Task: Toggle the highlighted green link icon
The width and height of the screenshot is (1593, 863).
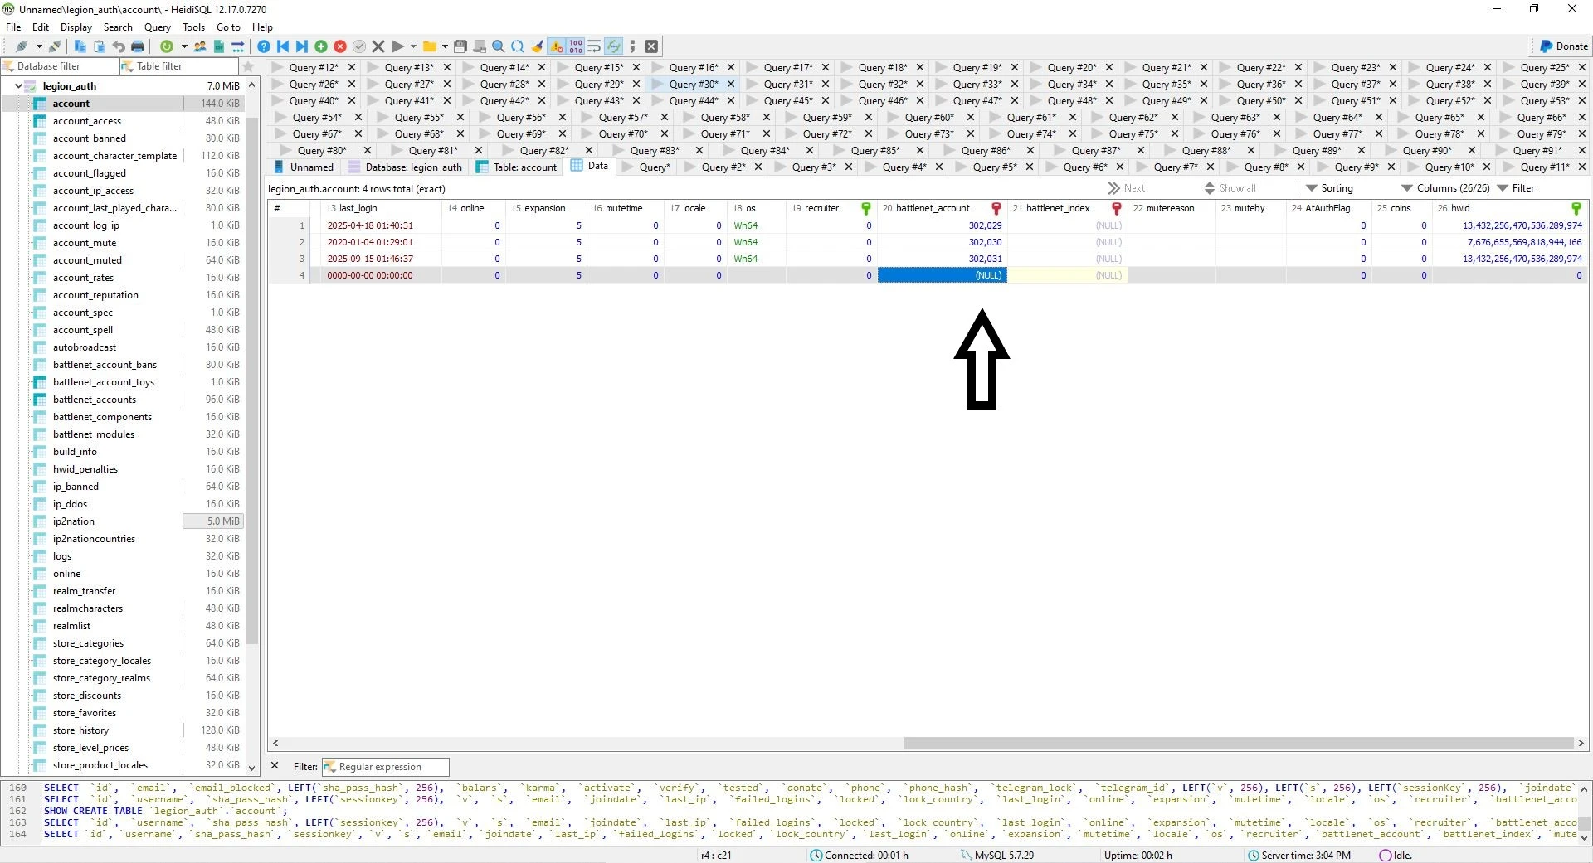Action: pos(613,46)
